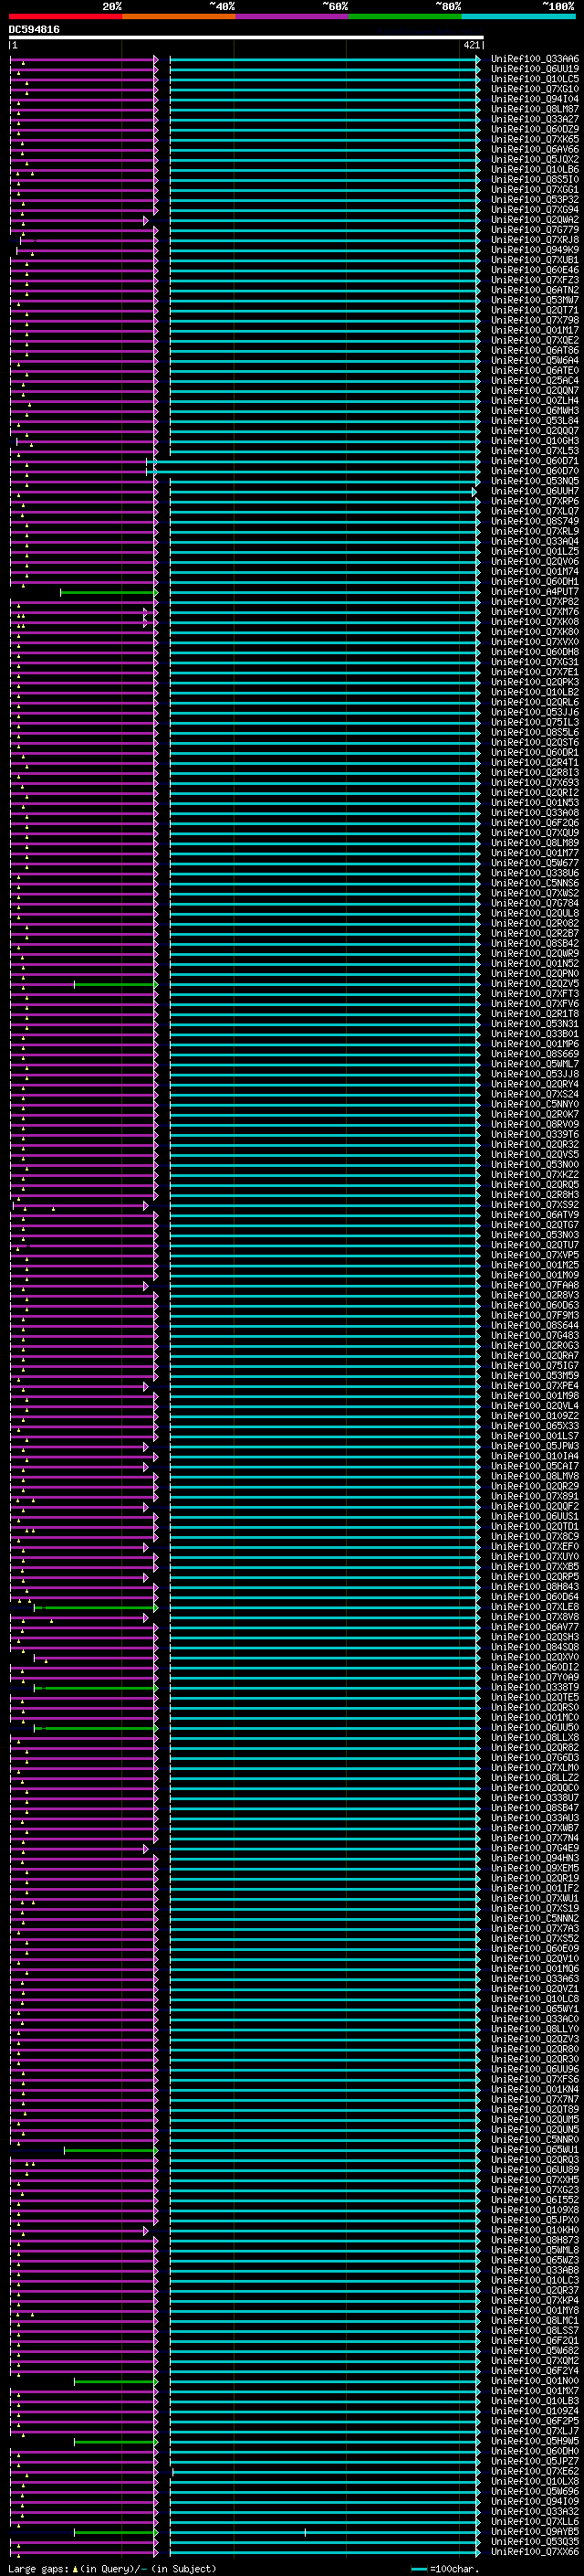Select hit UniRef100_Q94I09

(x=535, y=2501)
